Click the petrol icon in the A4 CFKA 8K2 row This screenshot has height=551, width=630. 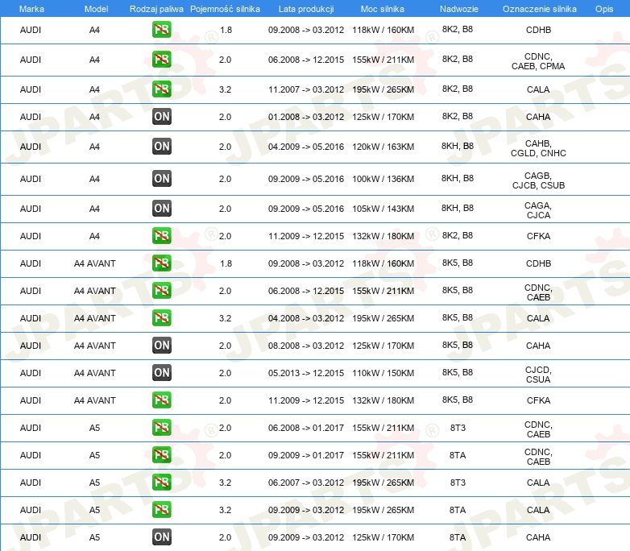161,236
